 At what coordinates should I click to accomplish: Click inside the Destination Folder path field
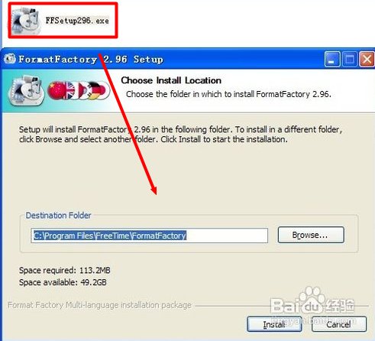[149, 235]
